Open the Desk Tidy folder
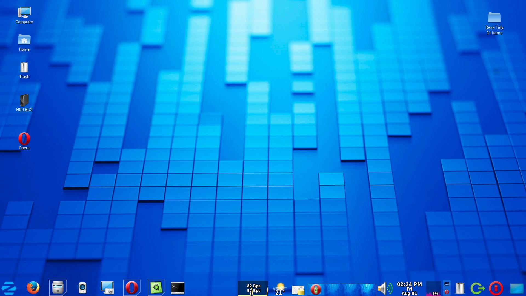 pos(494,18)
